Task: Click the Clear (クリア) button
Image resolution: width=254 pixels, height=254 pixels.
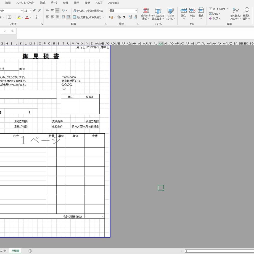Action: (x=215, y=18)
